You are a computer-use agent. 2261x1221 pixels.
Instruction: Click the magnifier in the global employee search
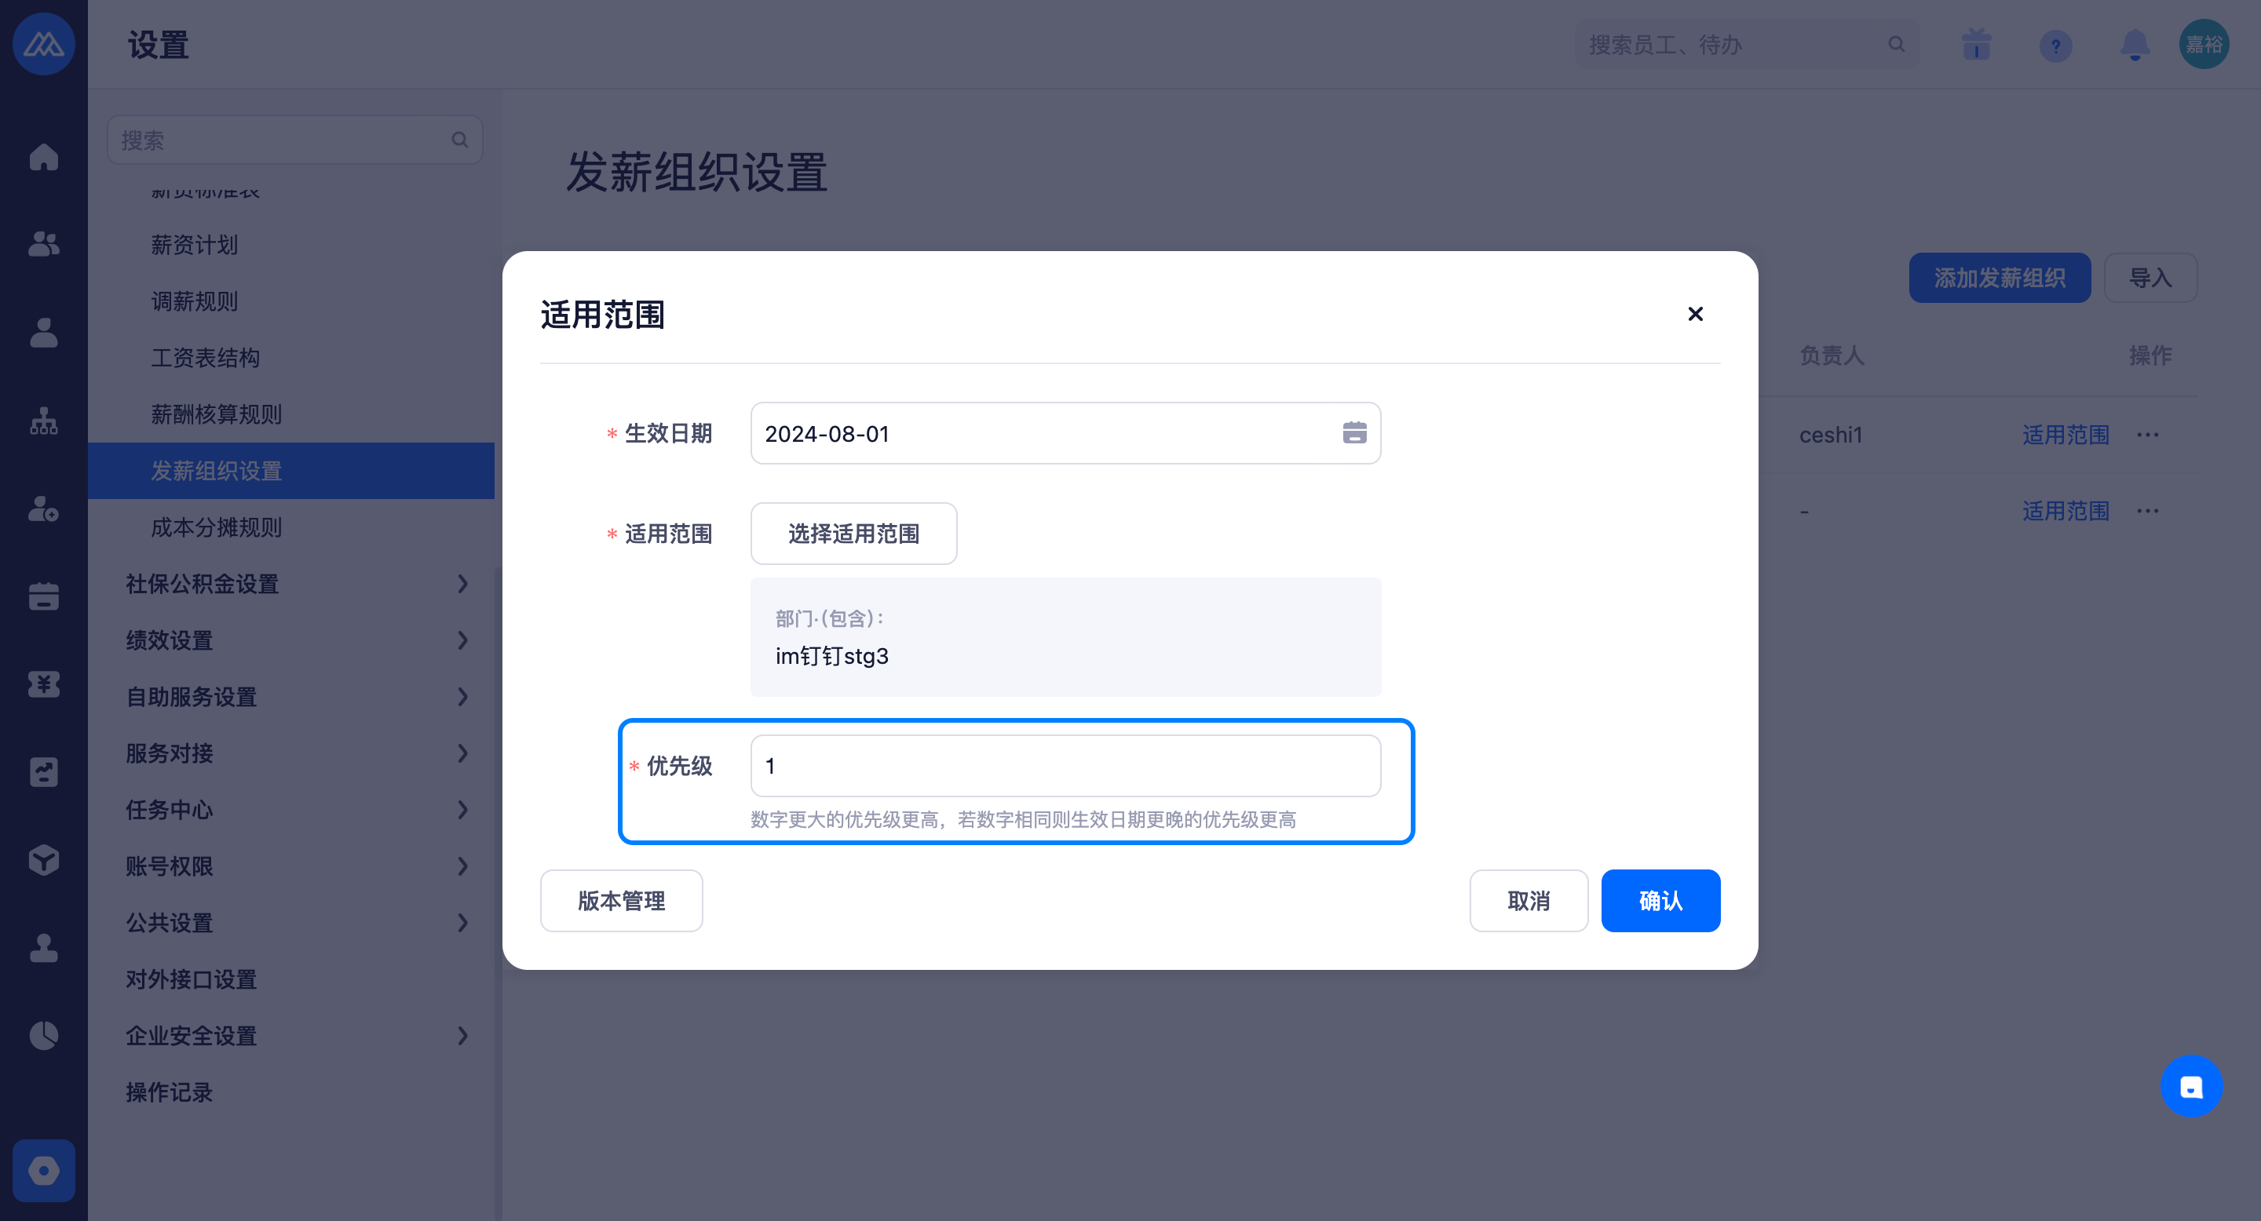(1897, 44)
